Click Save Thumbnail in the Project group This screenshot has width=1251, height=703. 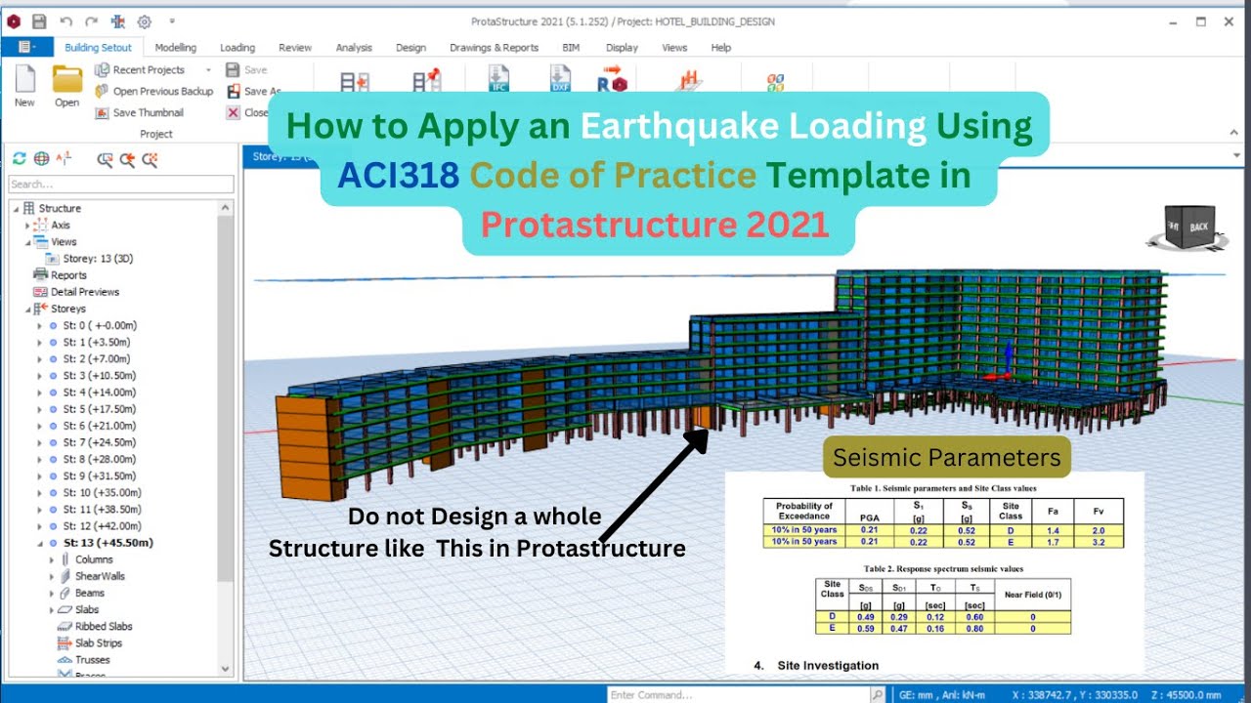coord(139,112)
